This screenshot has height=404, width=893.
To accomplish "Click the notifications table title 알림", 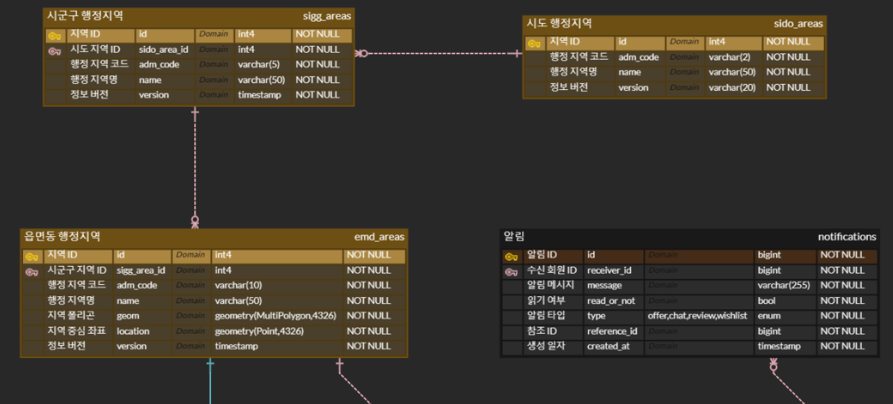I will pos(514,236).
